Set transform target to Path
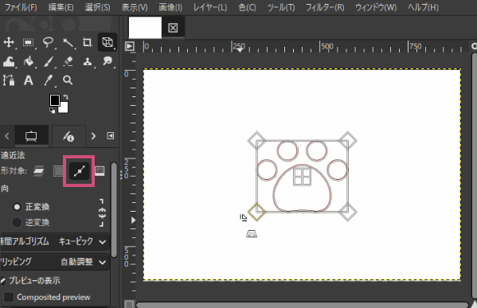This screenshot has width=477, height=308. coord(79,171)
